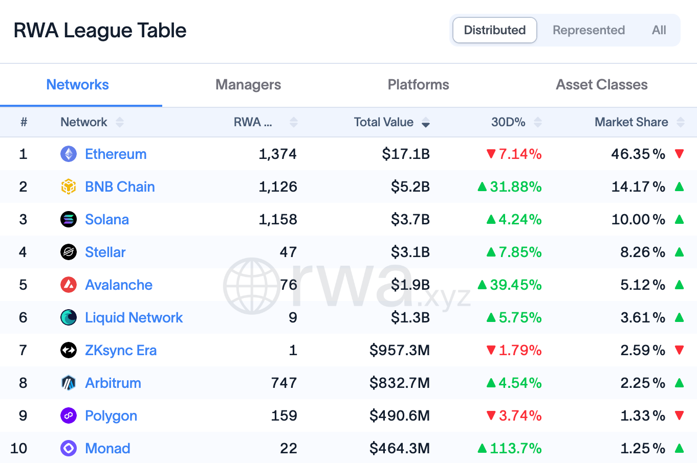This screenshot has width=697, height=463.
Task: Switch to the Represented view toggle
Action: coord(589,30)
